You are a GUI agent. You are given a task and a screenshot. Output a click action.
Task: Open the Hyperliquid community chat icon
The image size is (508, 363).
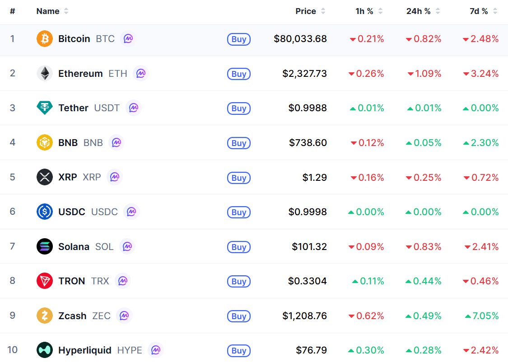pos(155,350)
